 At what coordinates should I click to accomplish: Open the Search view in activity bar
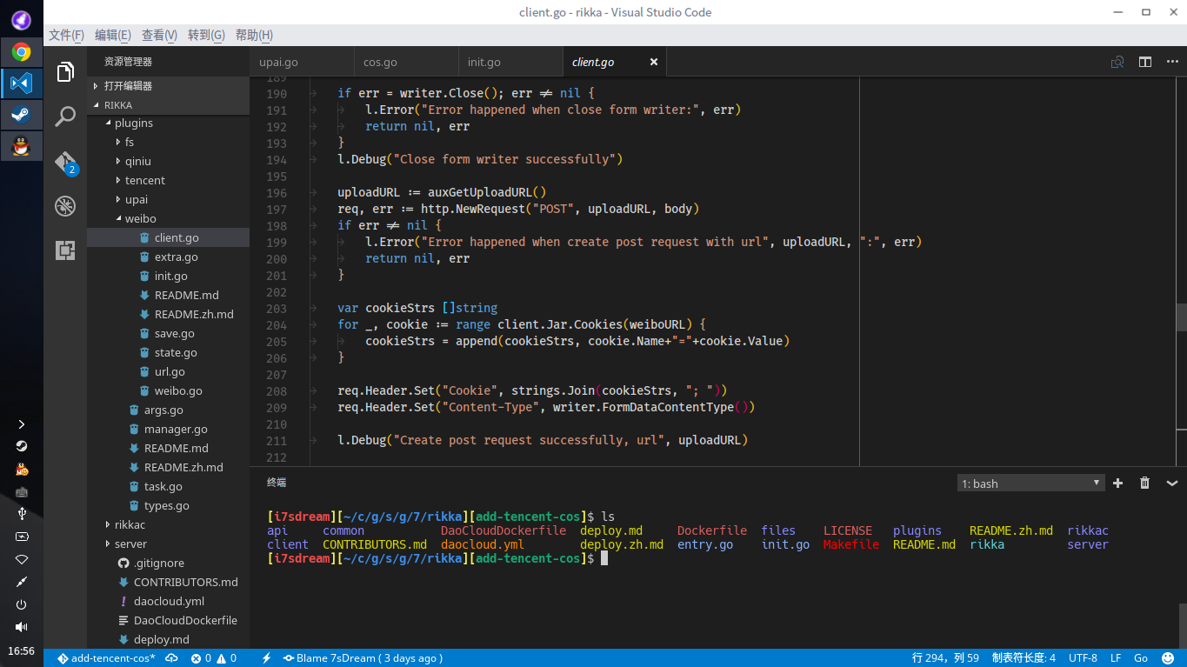pyautogui.click(x=65, y=117)
